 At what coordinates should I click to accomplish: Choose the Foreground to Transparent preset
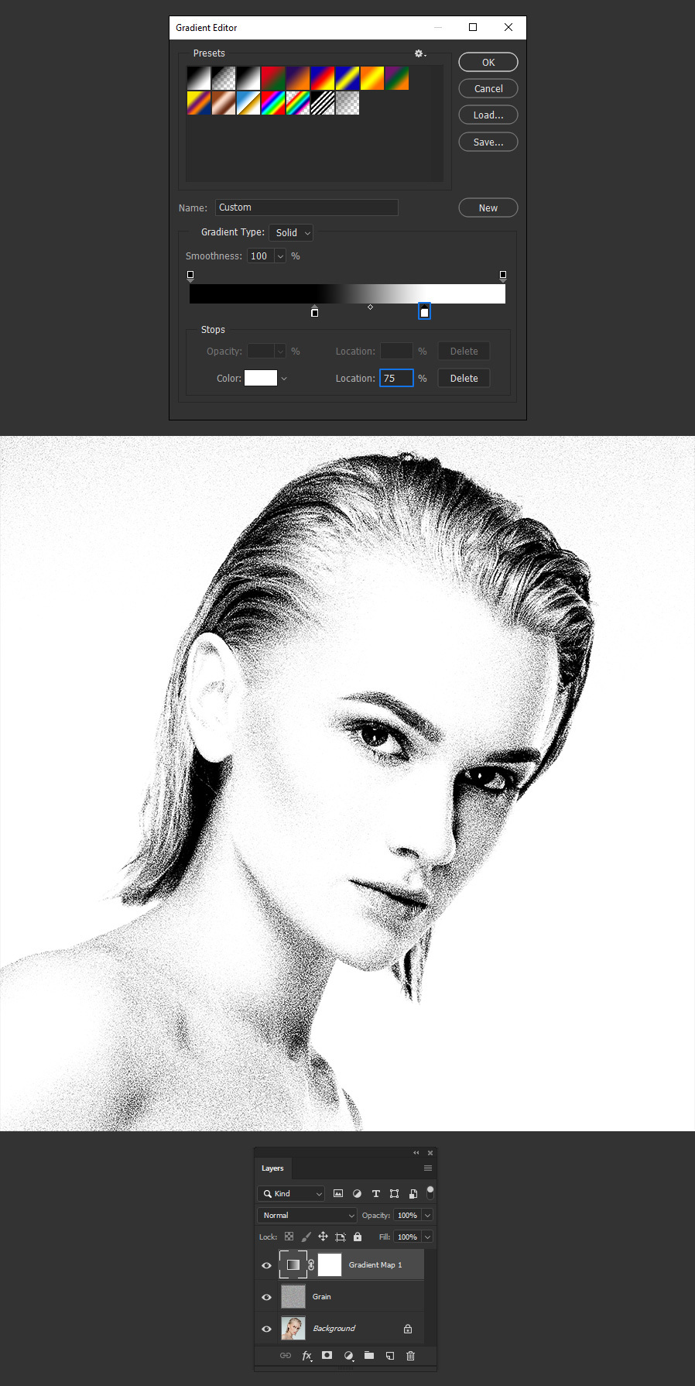click(224, 78)
